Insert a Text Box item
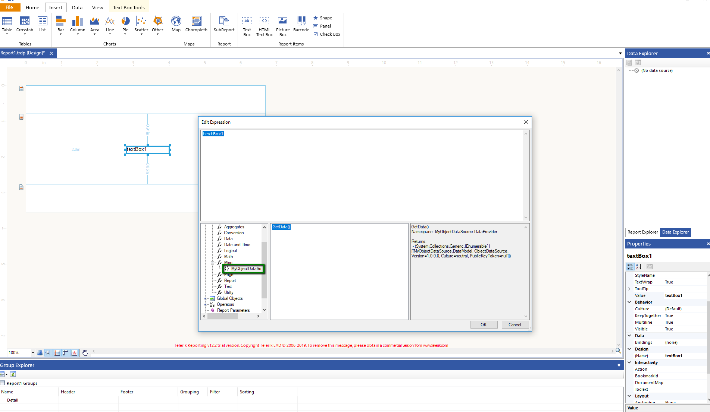 coord(247,26)
